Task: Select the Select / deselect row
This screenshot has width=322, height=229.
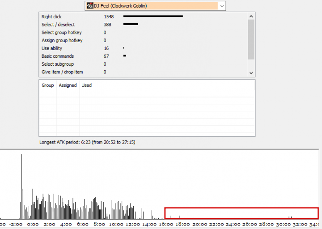Action: click(x=143, y=25)
